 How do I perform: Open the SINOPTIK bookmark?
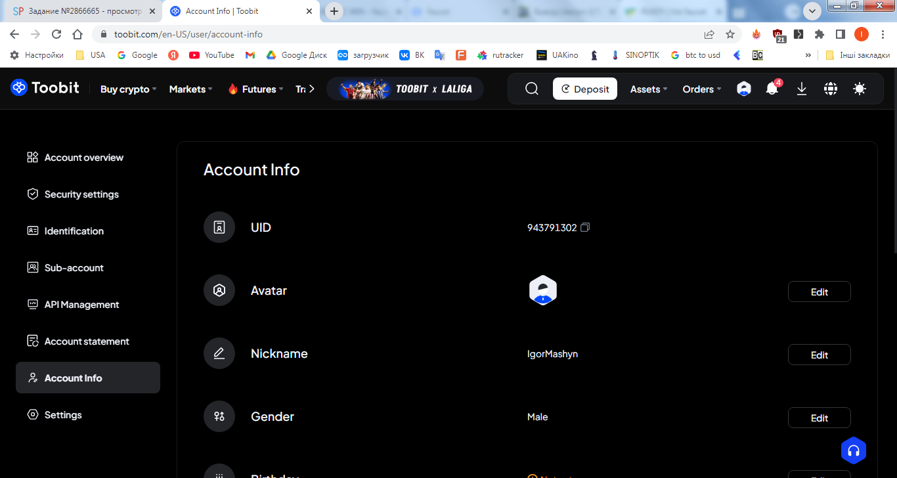(x=634, y=55)
